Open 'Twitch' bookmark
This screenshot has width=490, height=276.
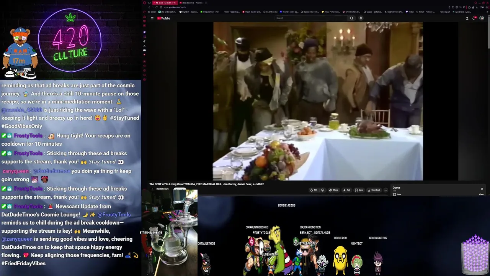[x=410, y=12]
